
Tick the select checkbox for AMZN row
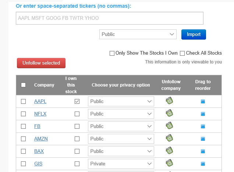point(23,139)
